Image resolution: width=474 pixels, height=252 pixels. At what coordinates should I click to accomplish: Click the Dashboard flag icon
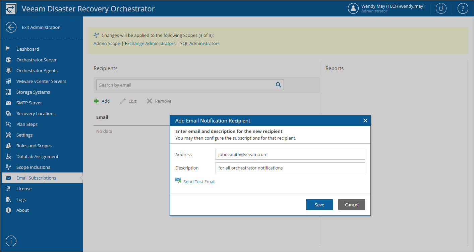tap(9, 49)
